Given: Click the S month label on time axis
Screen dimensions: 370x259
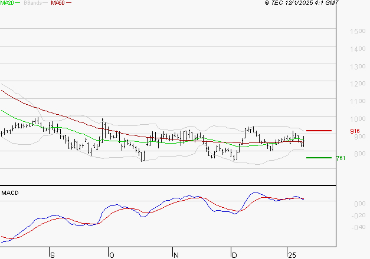Looking at the screenshot, I should (x=53, y=255).
